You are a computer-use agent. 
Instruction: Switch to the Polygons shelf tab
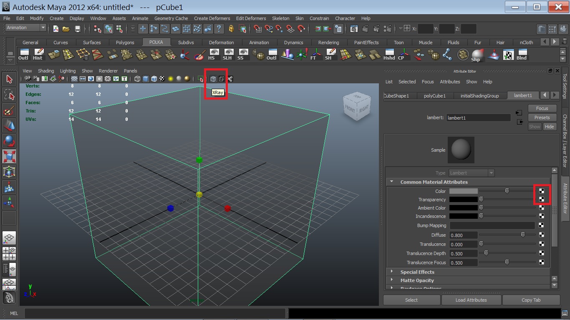click(x=125, y=42)
